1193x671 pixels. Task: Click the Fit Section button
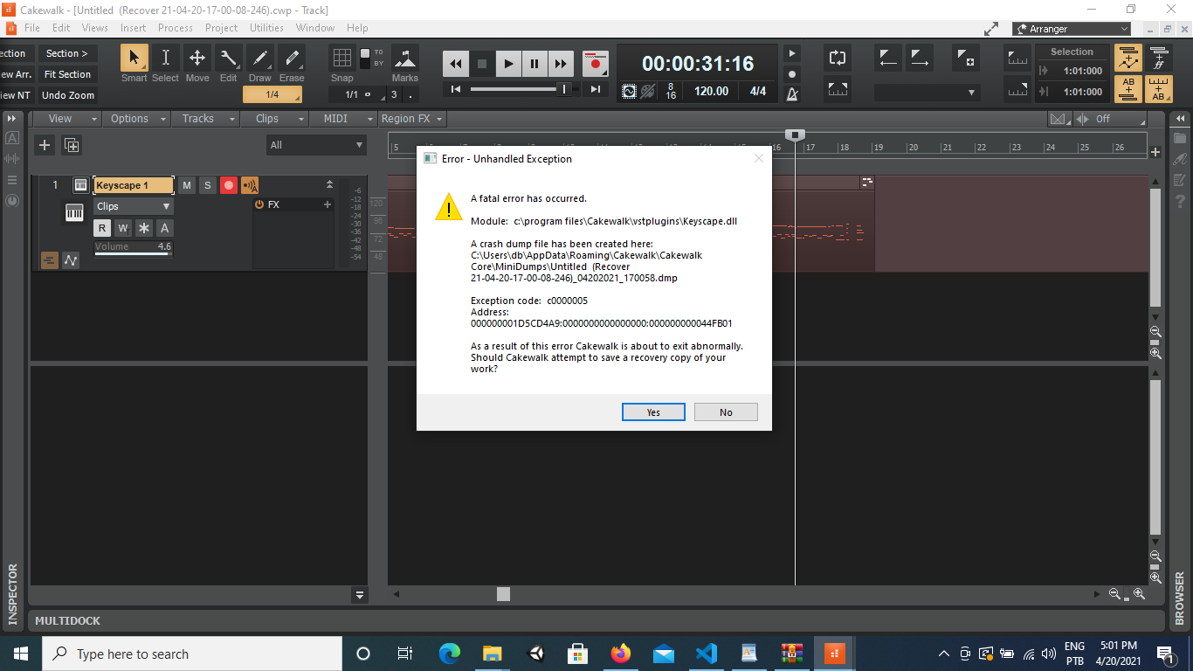pyautogui.click(x=67, y=74)
